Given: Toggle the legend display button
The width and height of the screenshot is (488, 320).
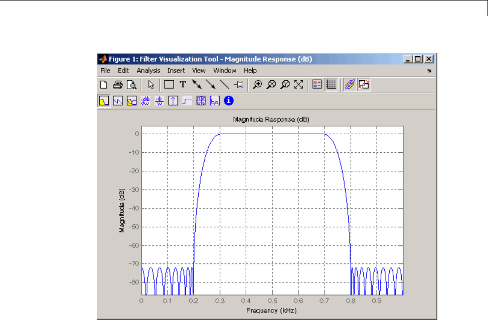Looking at the screenshot, I should (x=317, y=85).
